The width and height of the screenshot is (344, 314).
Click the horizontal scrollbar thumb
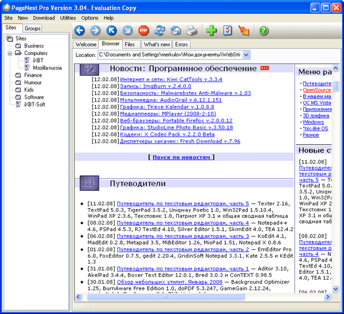pyautogui.click(x=166, y=297)
